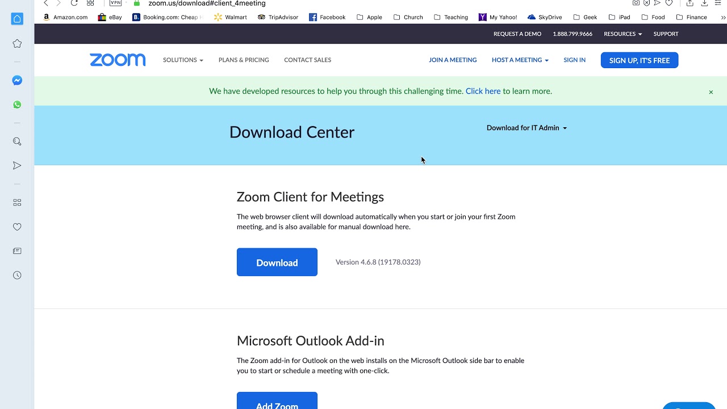Open Speed Dial grid in the sidebar
Viewport: 727px width, 409px height.
[17, 202]
